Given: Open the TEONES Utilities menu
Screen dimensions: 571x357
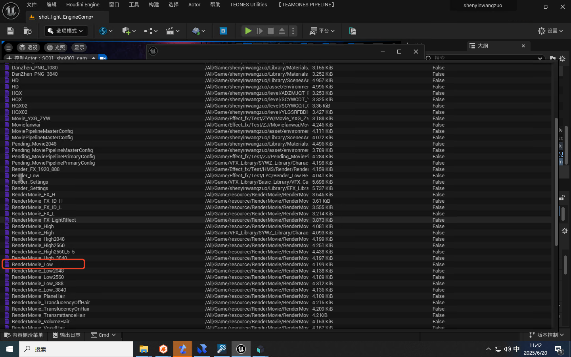Looking at the screenshot, I should 248,5.
